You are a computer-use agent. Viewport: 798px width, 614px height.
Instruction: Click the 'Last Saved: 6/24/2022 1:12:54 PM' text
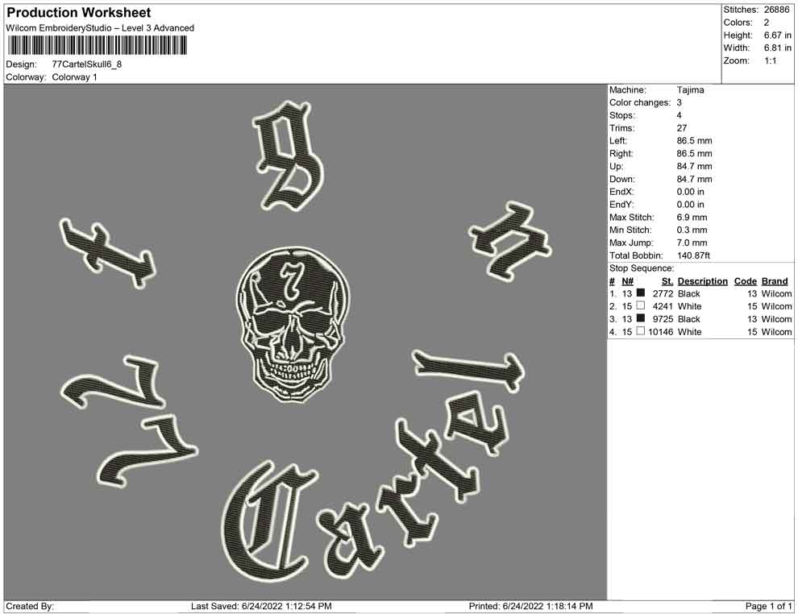[262, 606]
